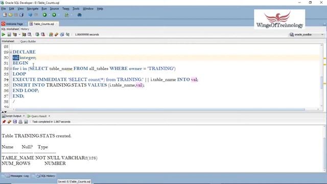Click the 'NUM_ROWS' row in output

[34, 164]
